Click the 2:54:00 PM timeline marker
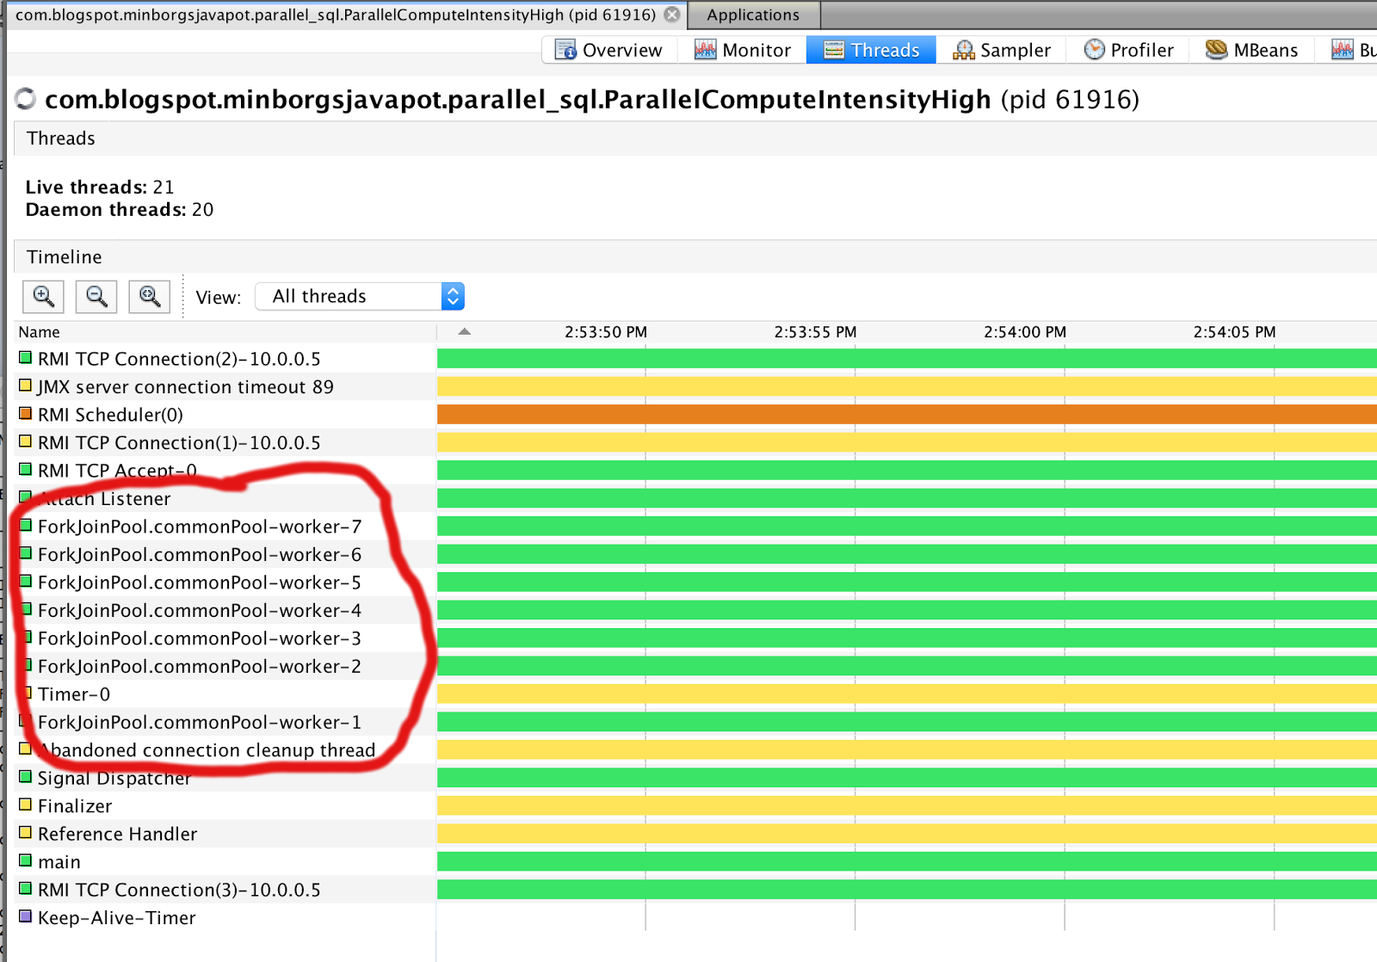Screen dimensions: 1377x962 pyautogui.click(x=1025, y=332)
